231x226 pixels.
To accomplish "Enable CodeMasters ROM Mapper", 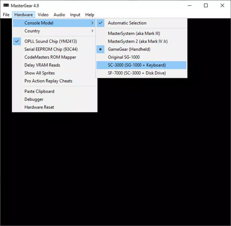I will 54,57.
